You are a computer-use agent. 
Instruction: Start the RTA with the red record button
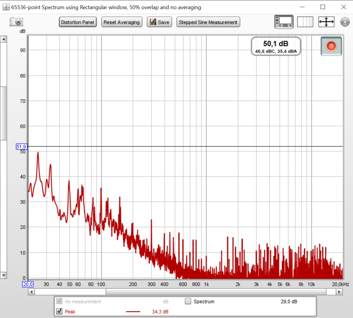click(331, 46)
